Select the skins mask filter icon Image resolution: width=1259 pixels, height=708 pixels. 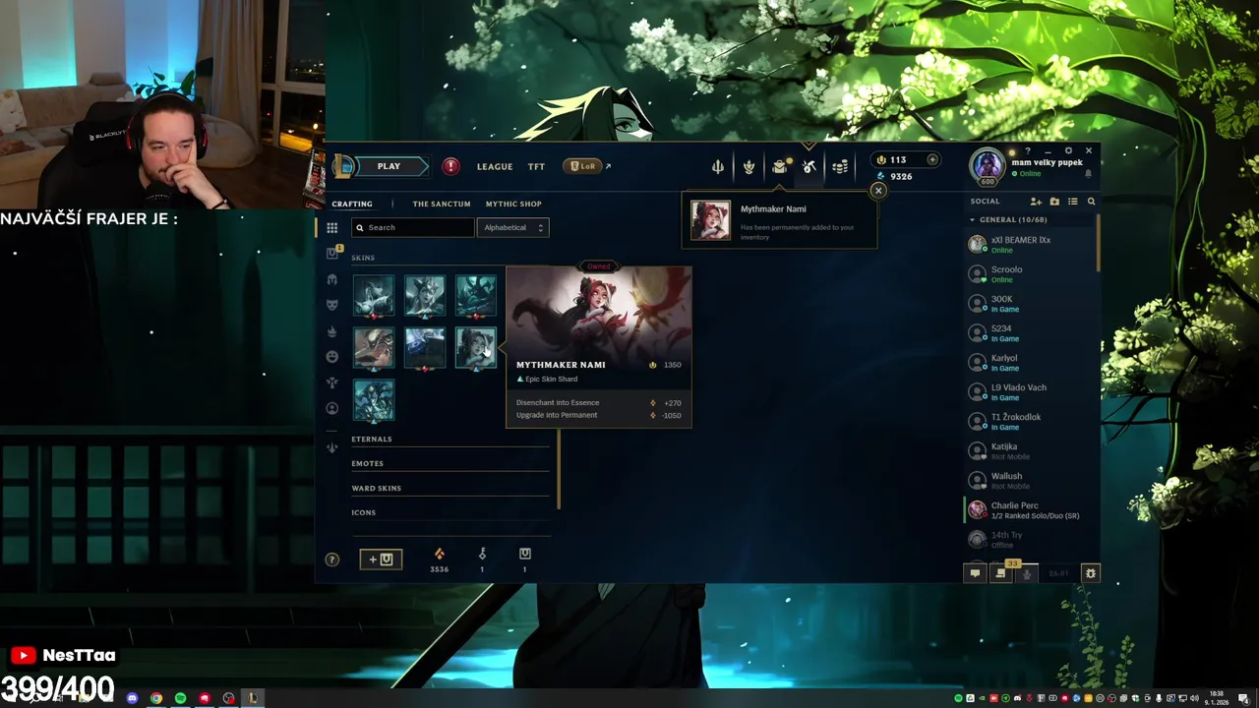pos(331,305)
